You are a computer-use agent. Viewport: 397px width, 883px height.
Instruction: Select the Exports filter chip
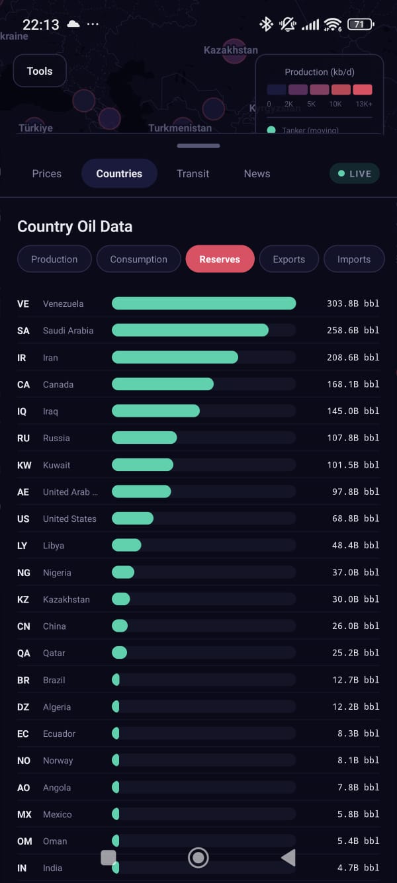click(289, 259)
